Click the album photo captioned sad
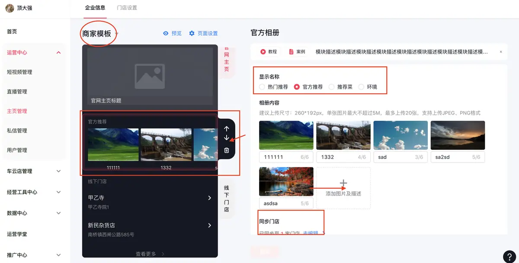 (x=400, y=135)
